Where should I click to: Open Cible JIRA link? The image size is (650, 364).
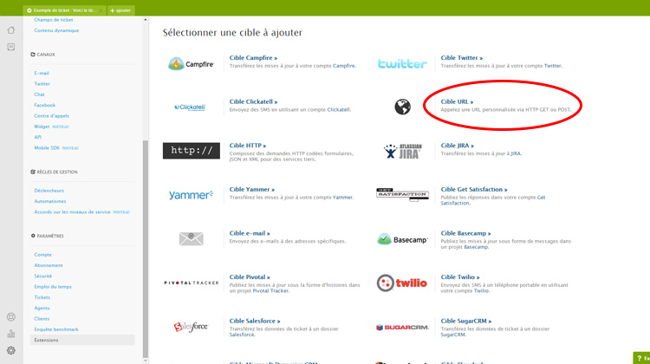coord(457,146)
